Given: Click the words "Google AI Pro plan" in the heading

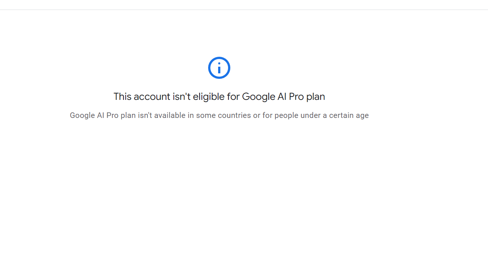Looking at the screenshot, I should pos(283,97).
